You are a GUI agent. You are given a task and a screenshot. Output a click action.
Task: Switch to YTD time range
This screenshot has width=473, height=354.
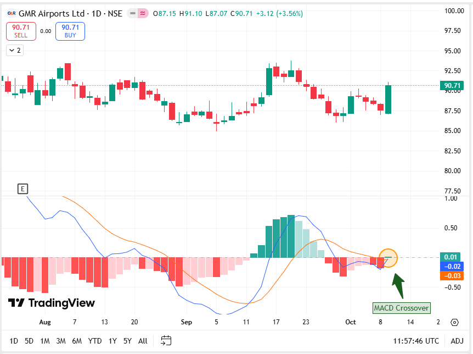pyautogui.click(x=94, y=341)
